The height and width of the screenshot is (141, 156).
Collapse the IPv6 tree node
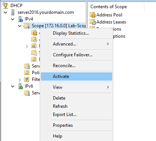tap(13, 87)
